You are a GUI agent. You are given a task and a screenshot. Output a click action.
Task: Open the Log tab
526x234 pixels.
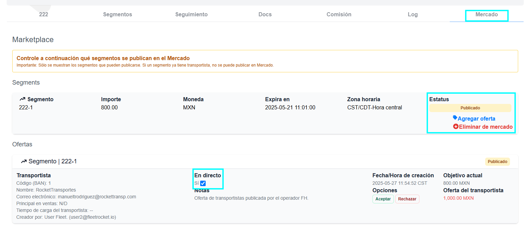pyautogui.click(x=413, y=15)
